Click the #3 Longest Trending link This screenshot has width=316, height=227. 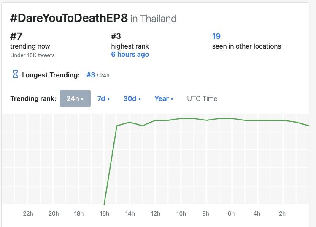(91, 75)
